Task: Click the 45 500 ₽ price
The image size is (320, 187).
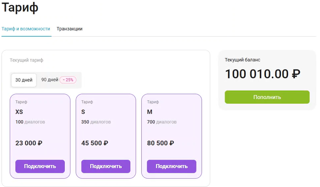Action: pyautogui.click(x=95, y=143)
